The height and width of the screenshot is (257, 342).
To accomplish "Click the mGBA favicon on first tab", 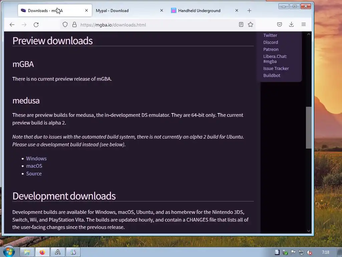I will pyautogui.click(x=23, y=10).
